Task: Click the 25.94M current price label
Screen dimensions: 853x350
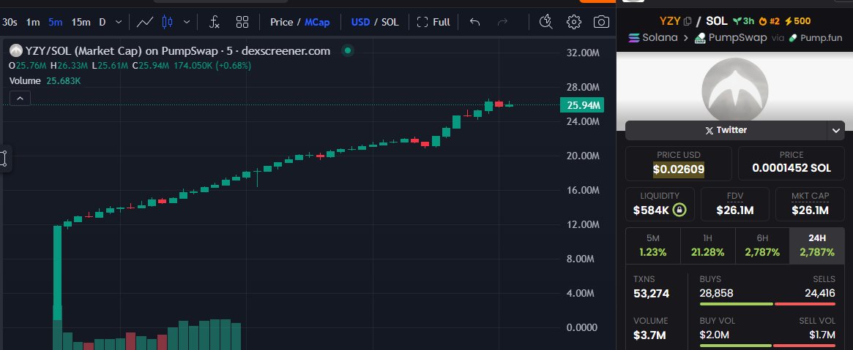Action: (x=581, y=105)
